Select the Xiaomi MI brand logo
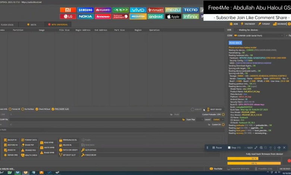 (x=68, y=10)
